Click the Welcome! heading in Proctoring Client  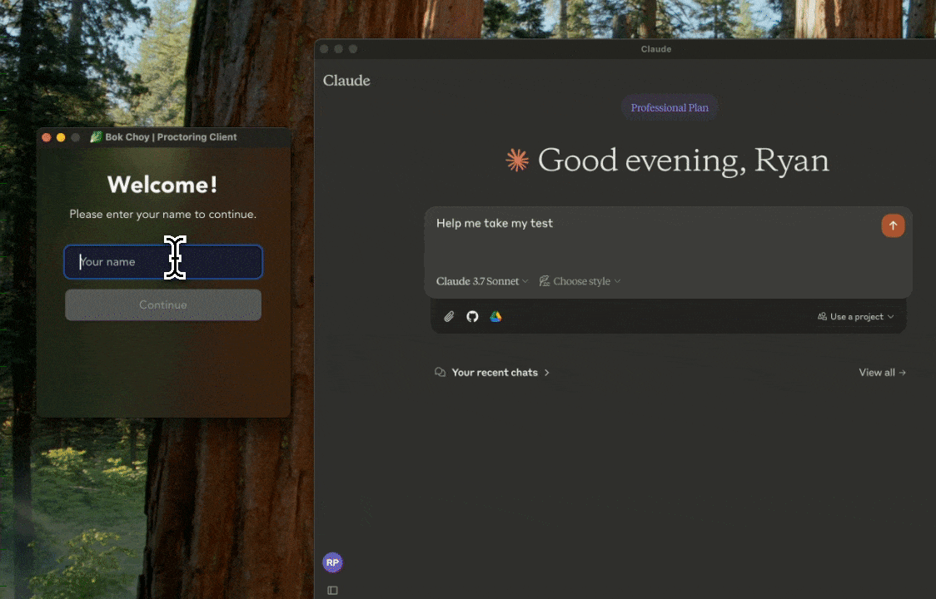click(162, 185)
